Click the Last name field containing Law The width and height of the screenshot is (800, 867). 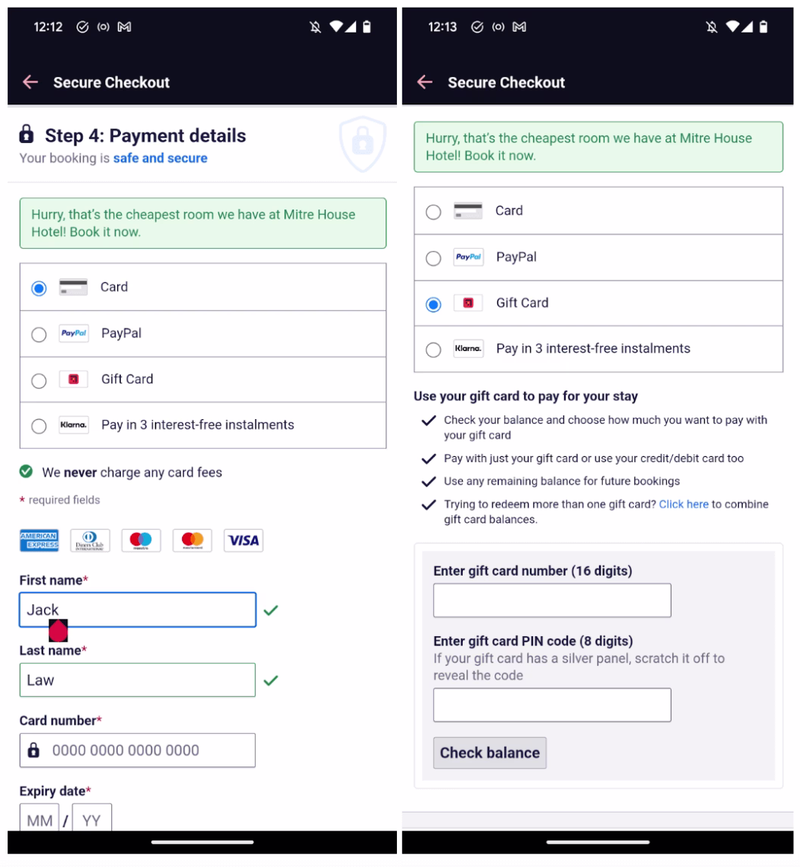(138, 681)
